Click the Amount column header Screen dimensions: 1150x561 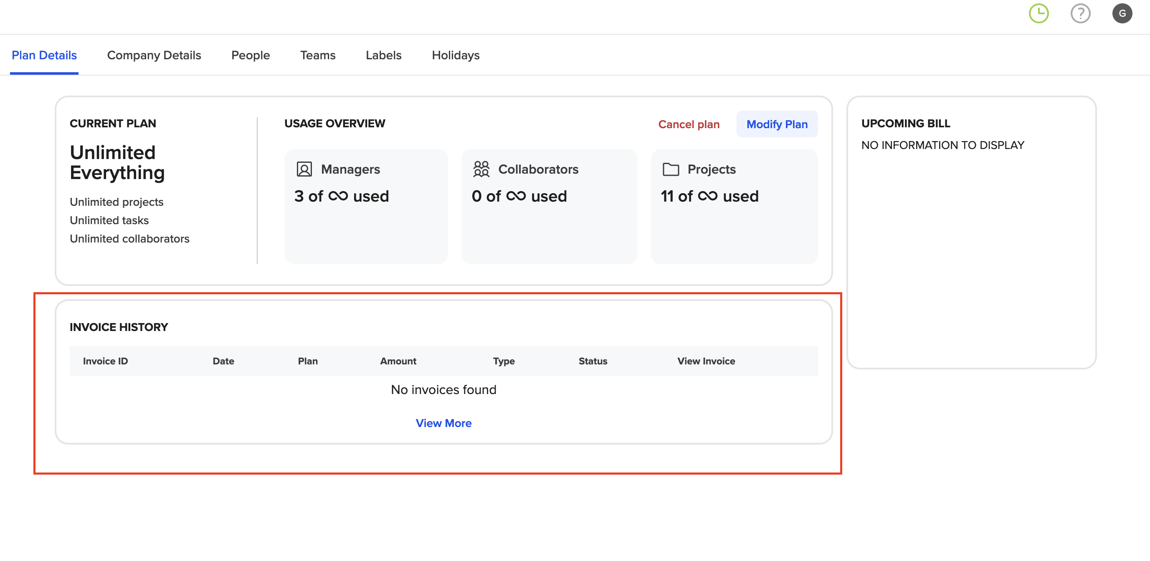click(398, 361)
